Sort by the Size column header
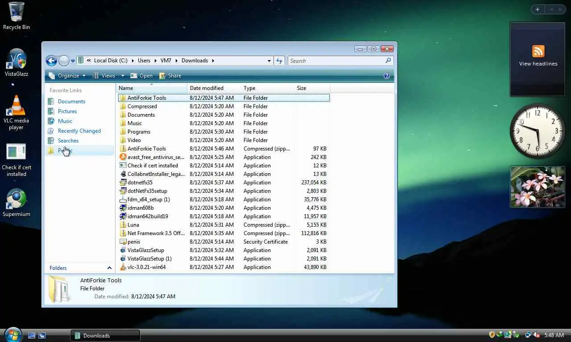 tap(312, 88)
